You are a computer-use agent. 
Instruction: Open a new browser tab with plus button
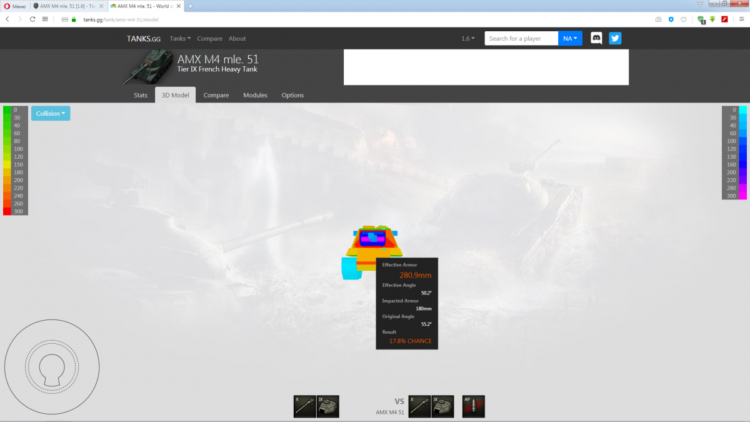[x=191, y=6]
